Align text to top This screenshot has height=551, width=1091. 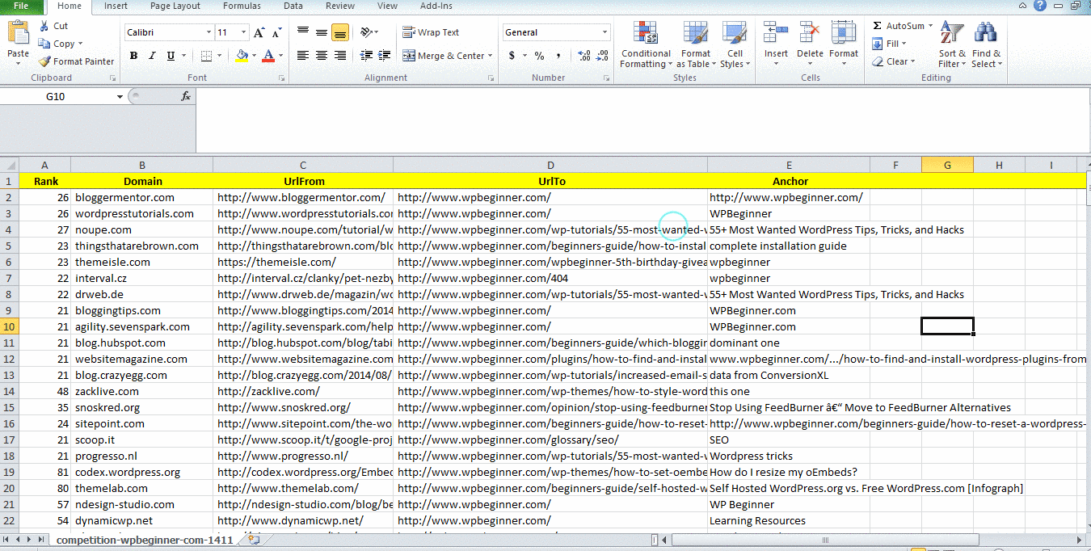[x=303, y=32]
